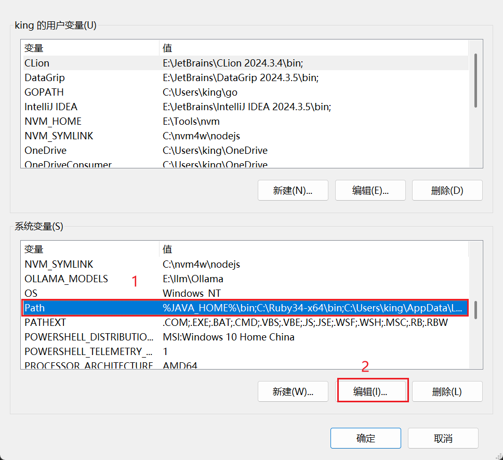503x460 pixels.
Task: Confirm with the 确定 button
Action: (365, 438)
